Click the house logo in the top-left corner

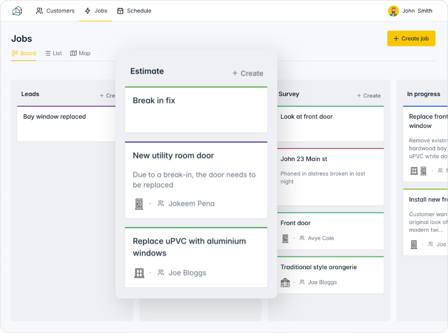coord(17,10)
